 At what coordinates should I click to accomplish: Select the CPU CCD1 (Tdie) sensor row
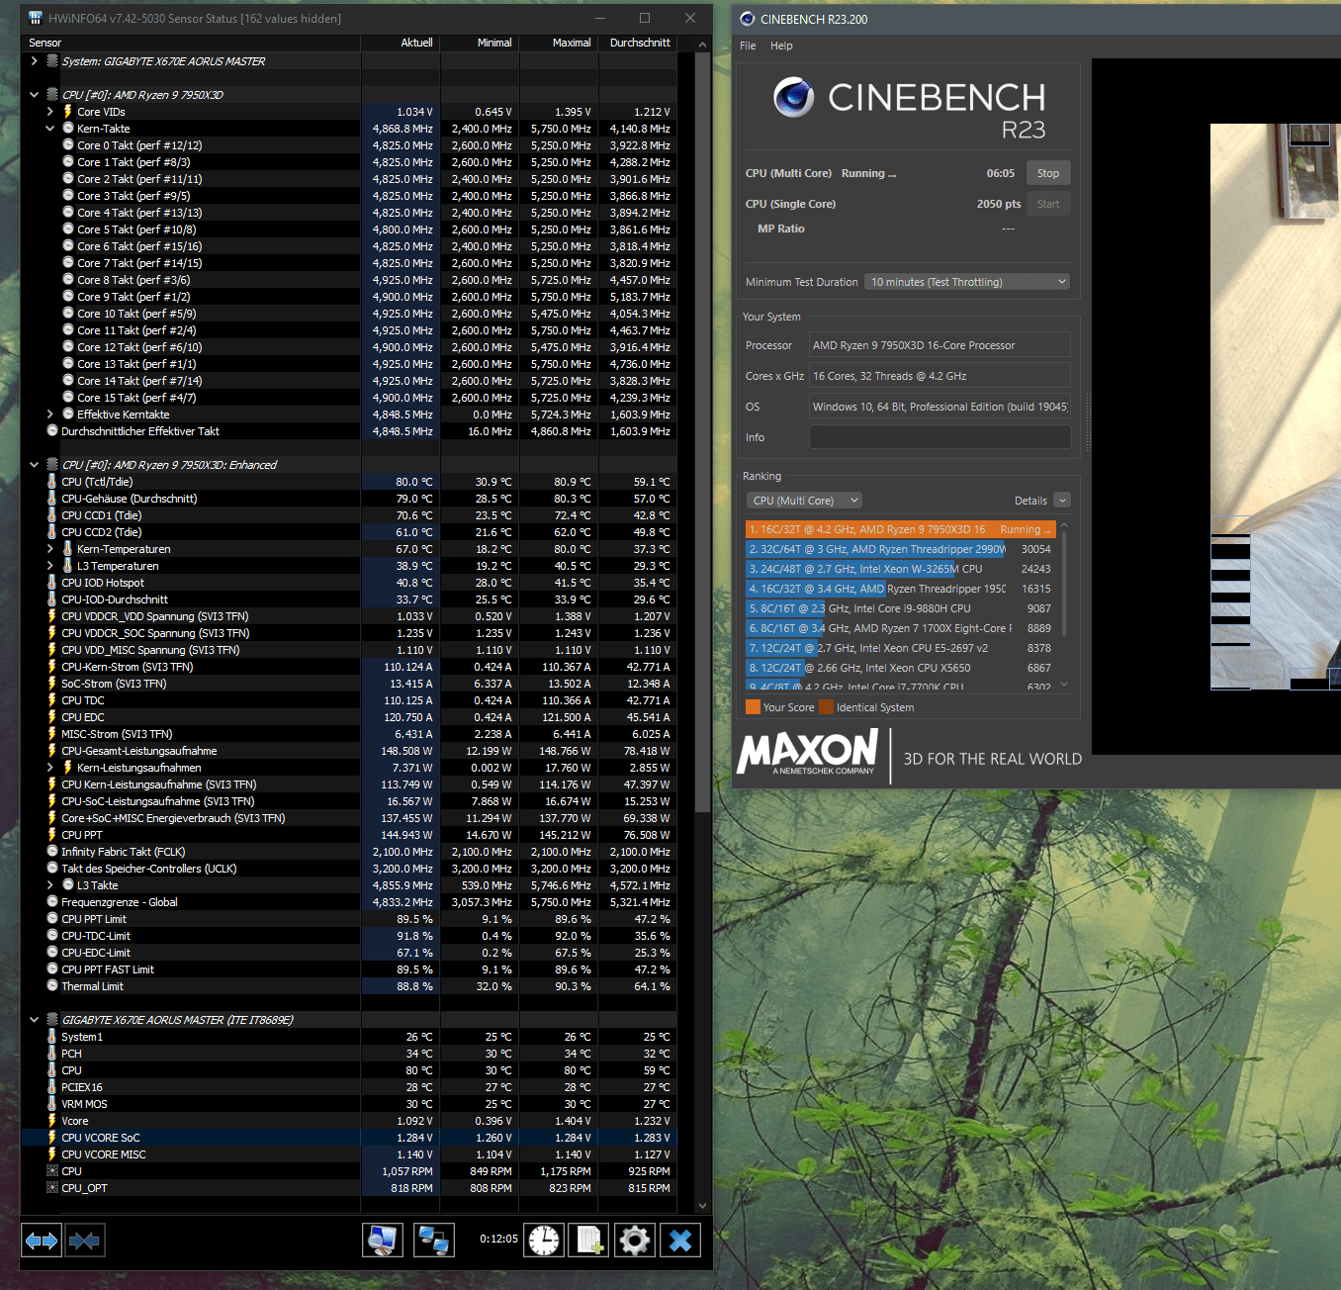pyautogui.click(x=349, y=515)
